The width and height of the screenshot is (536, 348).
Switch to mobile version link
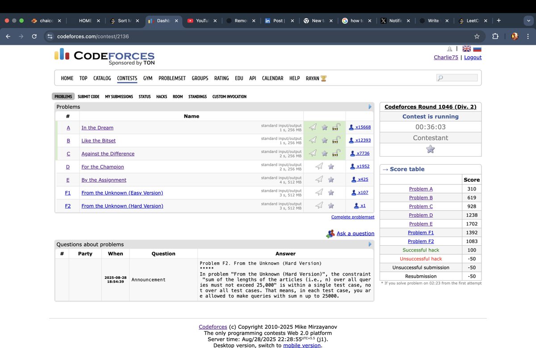click(302, 345)
